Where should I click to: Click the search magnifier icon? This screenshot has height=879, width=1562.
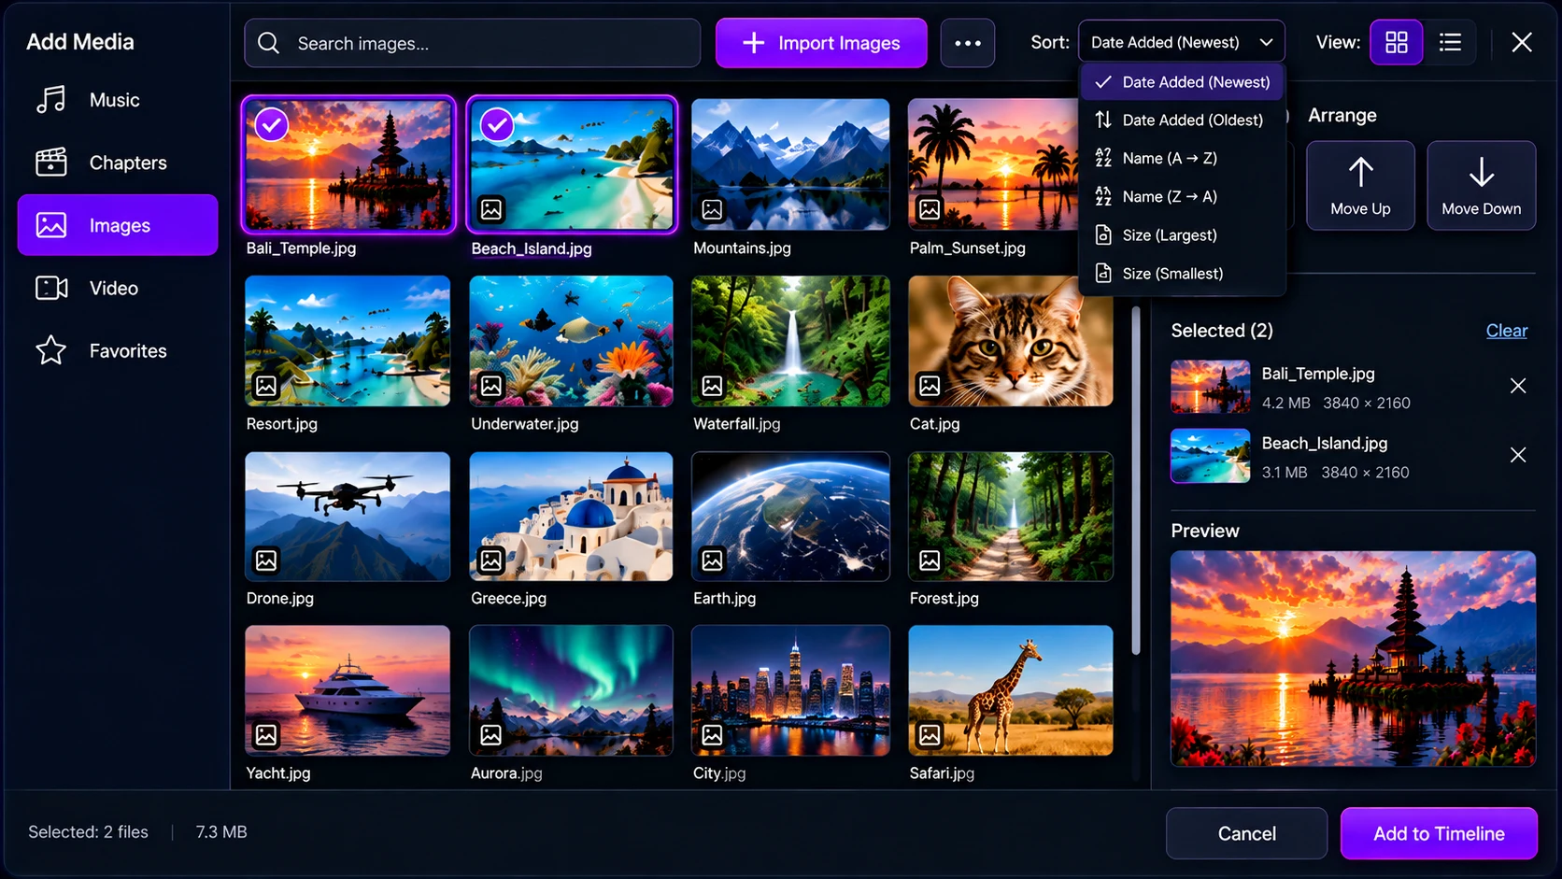tap(269, 43)
